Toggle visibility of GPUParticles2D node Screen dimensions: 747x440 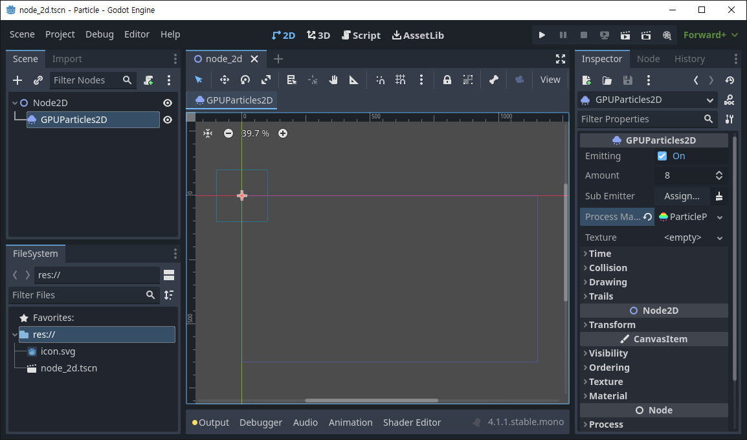pyautogui.click(x=168, y=120)
